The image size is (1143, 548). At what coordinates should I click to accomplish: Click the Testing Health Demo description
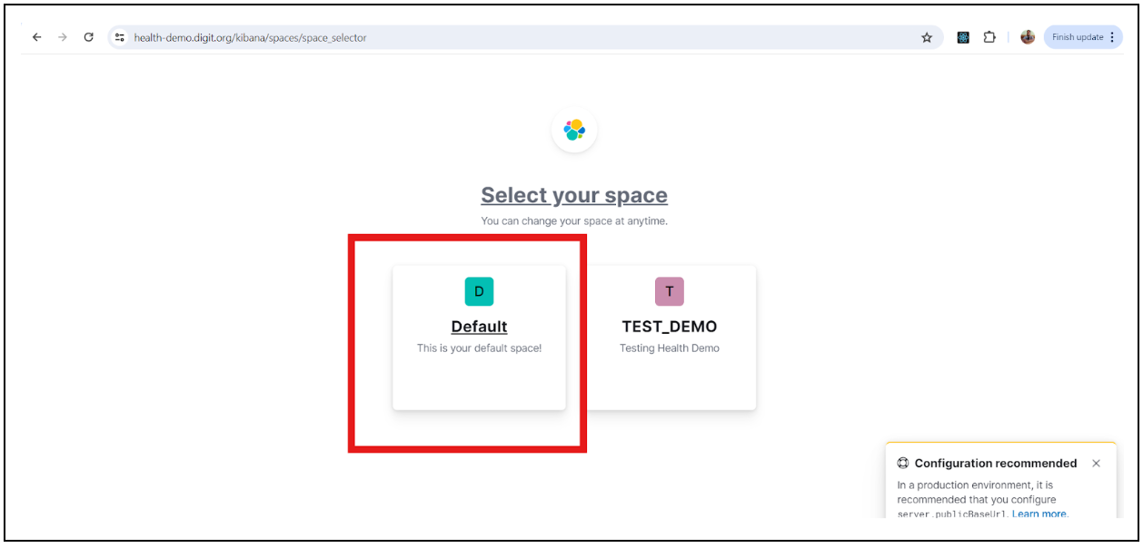coord(670,348)
